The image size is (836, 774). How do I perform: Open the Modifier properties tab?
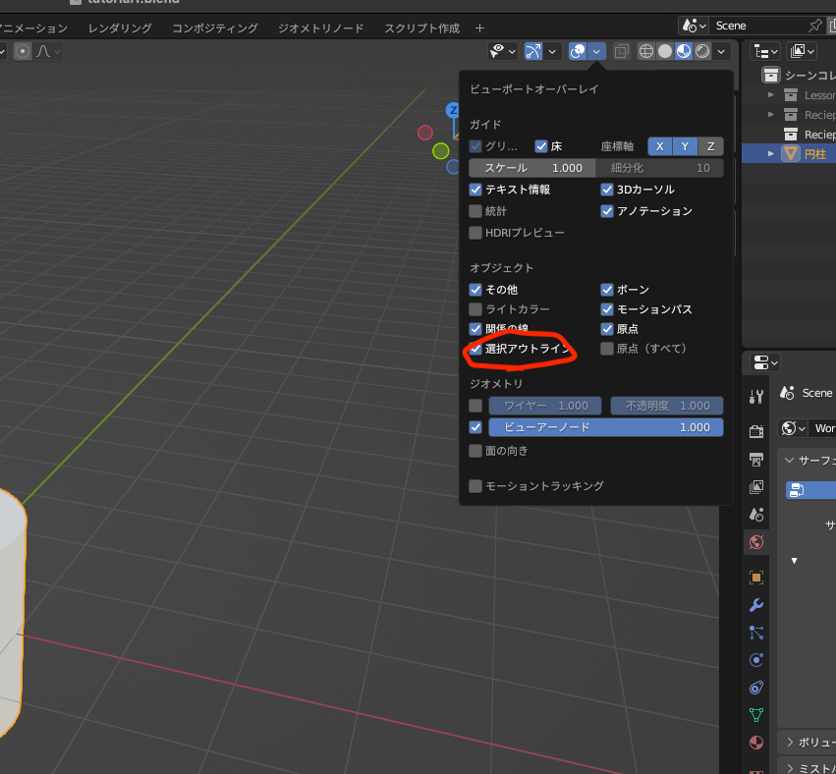[756, 605]
